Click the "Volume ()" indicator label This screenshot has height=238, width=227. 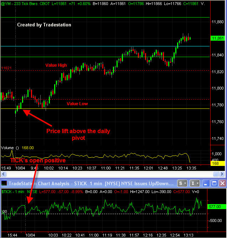pyautogui.click(x=10, y=148)
